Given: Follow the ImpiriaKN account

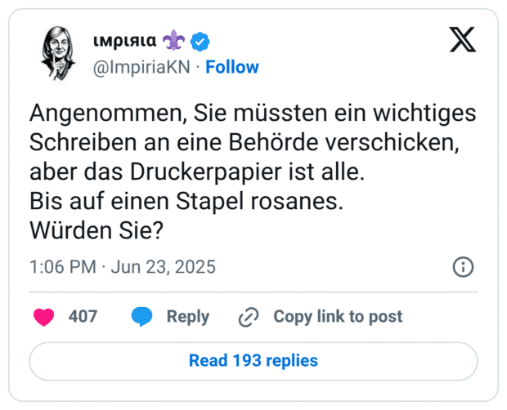Looking at the screenshot, I should (x=232, y=67).
